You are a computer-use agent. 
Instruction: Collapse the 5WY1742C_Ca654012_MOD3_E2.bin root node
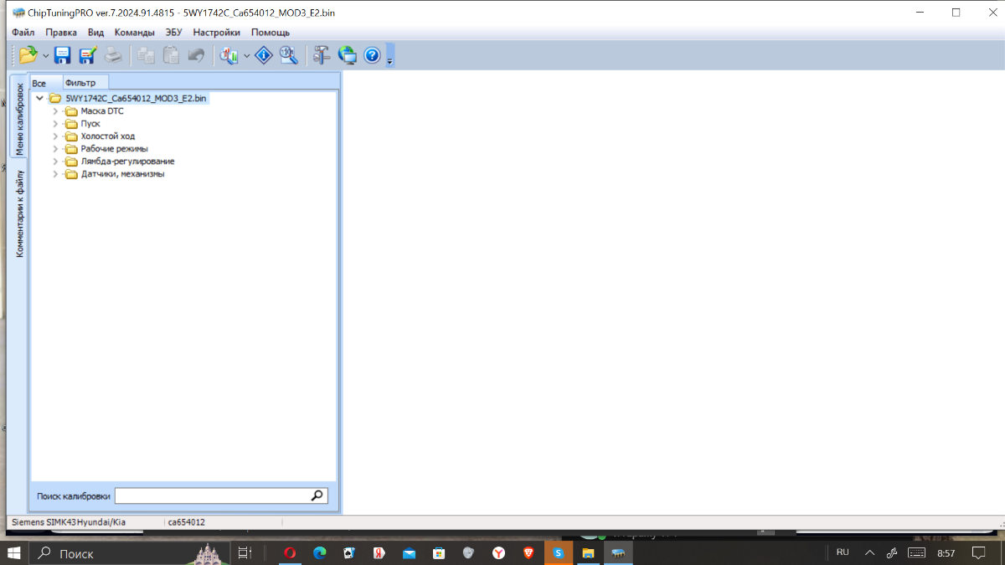click(39, 98)
